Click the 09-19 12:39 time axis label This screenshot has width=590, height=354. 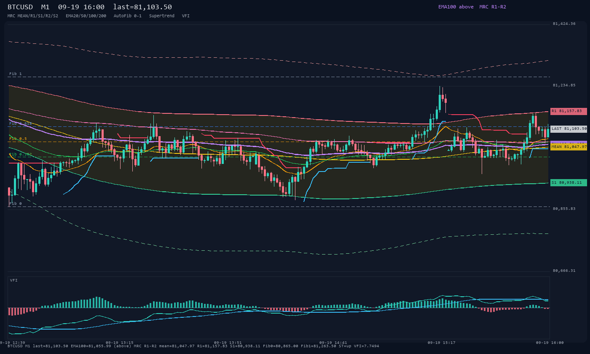coord(13,343)
